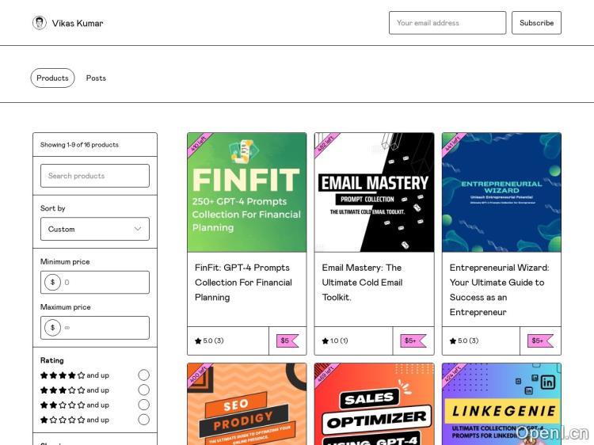594x445 pixels.
Task: Click the $5+ price tag on Entrepreneurial Wizard
Action: tap(539, 341)
